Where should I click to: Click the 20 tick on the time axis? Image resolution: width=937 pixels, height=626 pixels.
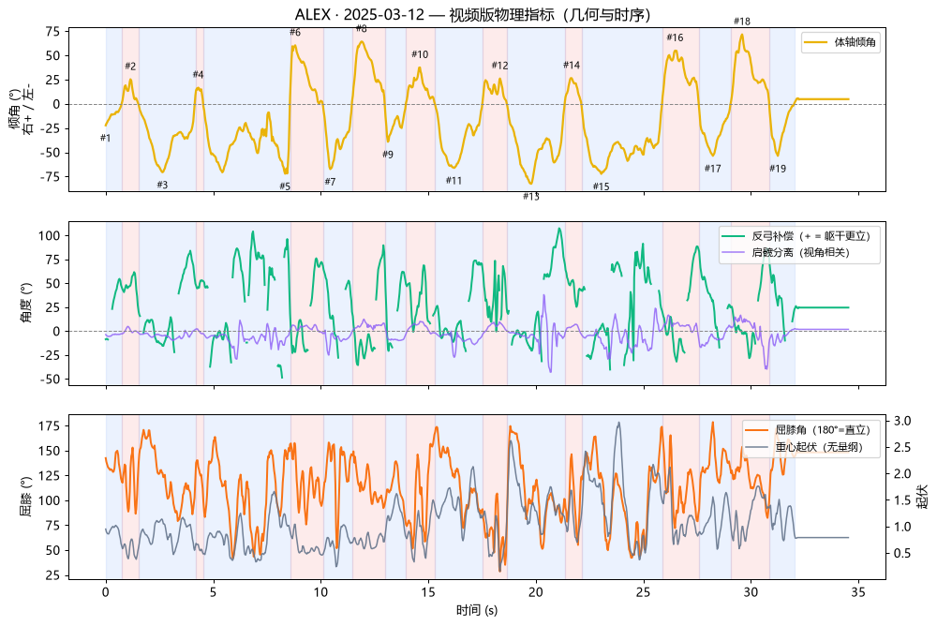click(x=536, y=592)
